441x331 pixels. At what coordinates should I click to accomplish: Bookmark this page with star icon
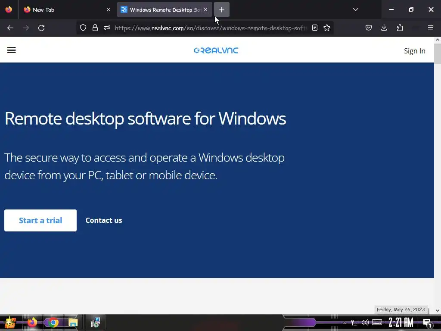327,28
